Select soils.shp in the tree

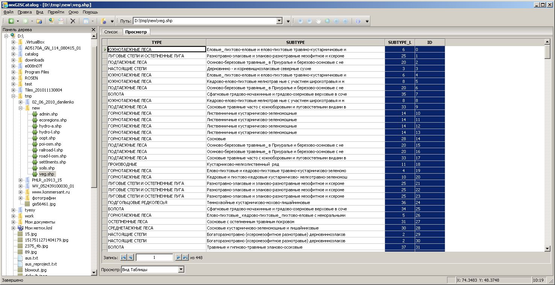47,168
